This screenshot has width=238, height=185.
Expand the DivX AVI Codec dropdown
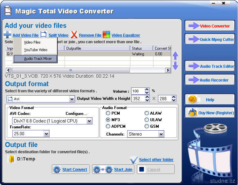89,121
